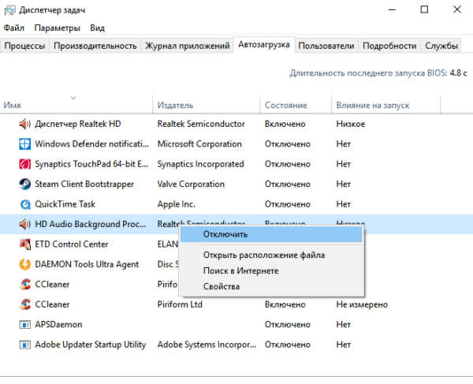Click Отключено status in the APSDaemon row

[x=288, y=325]
